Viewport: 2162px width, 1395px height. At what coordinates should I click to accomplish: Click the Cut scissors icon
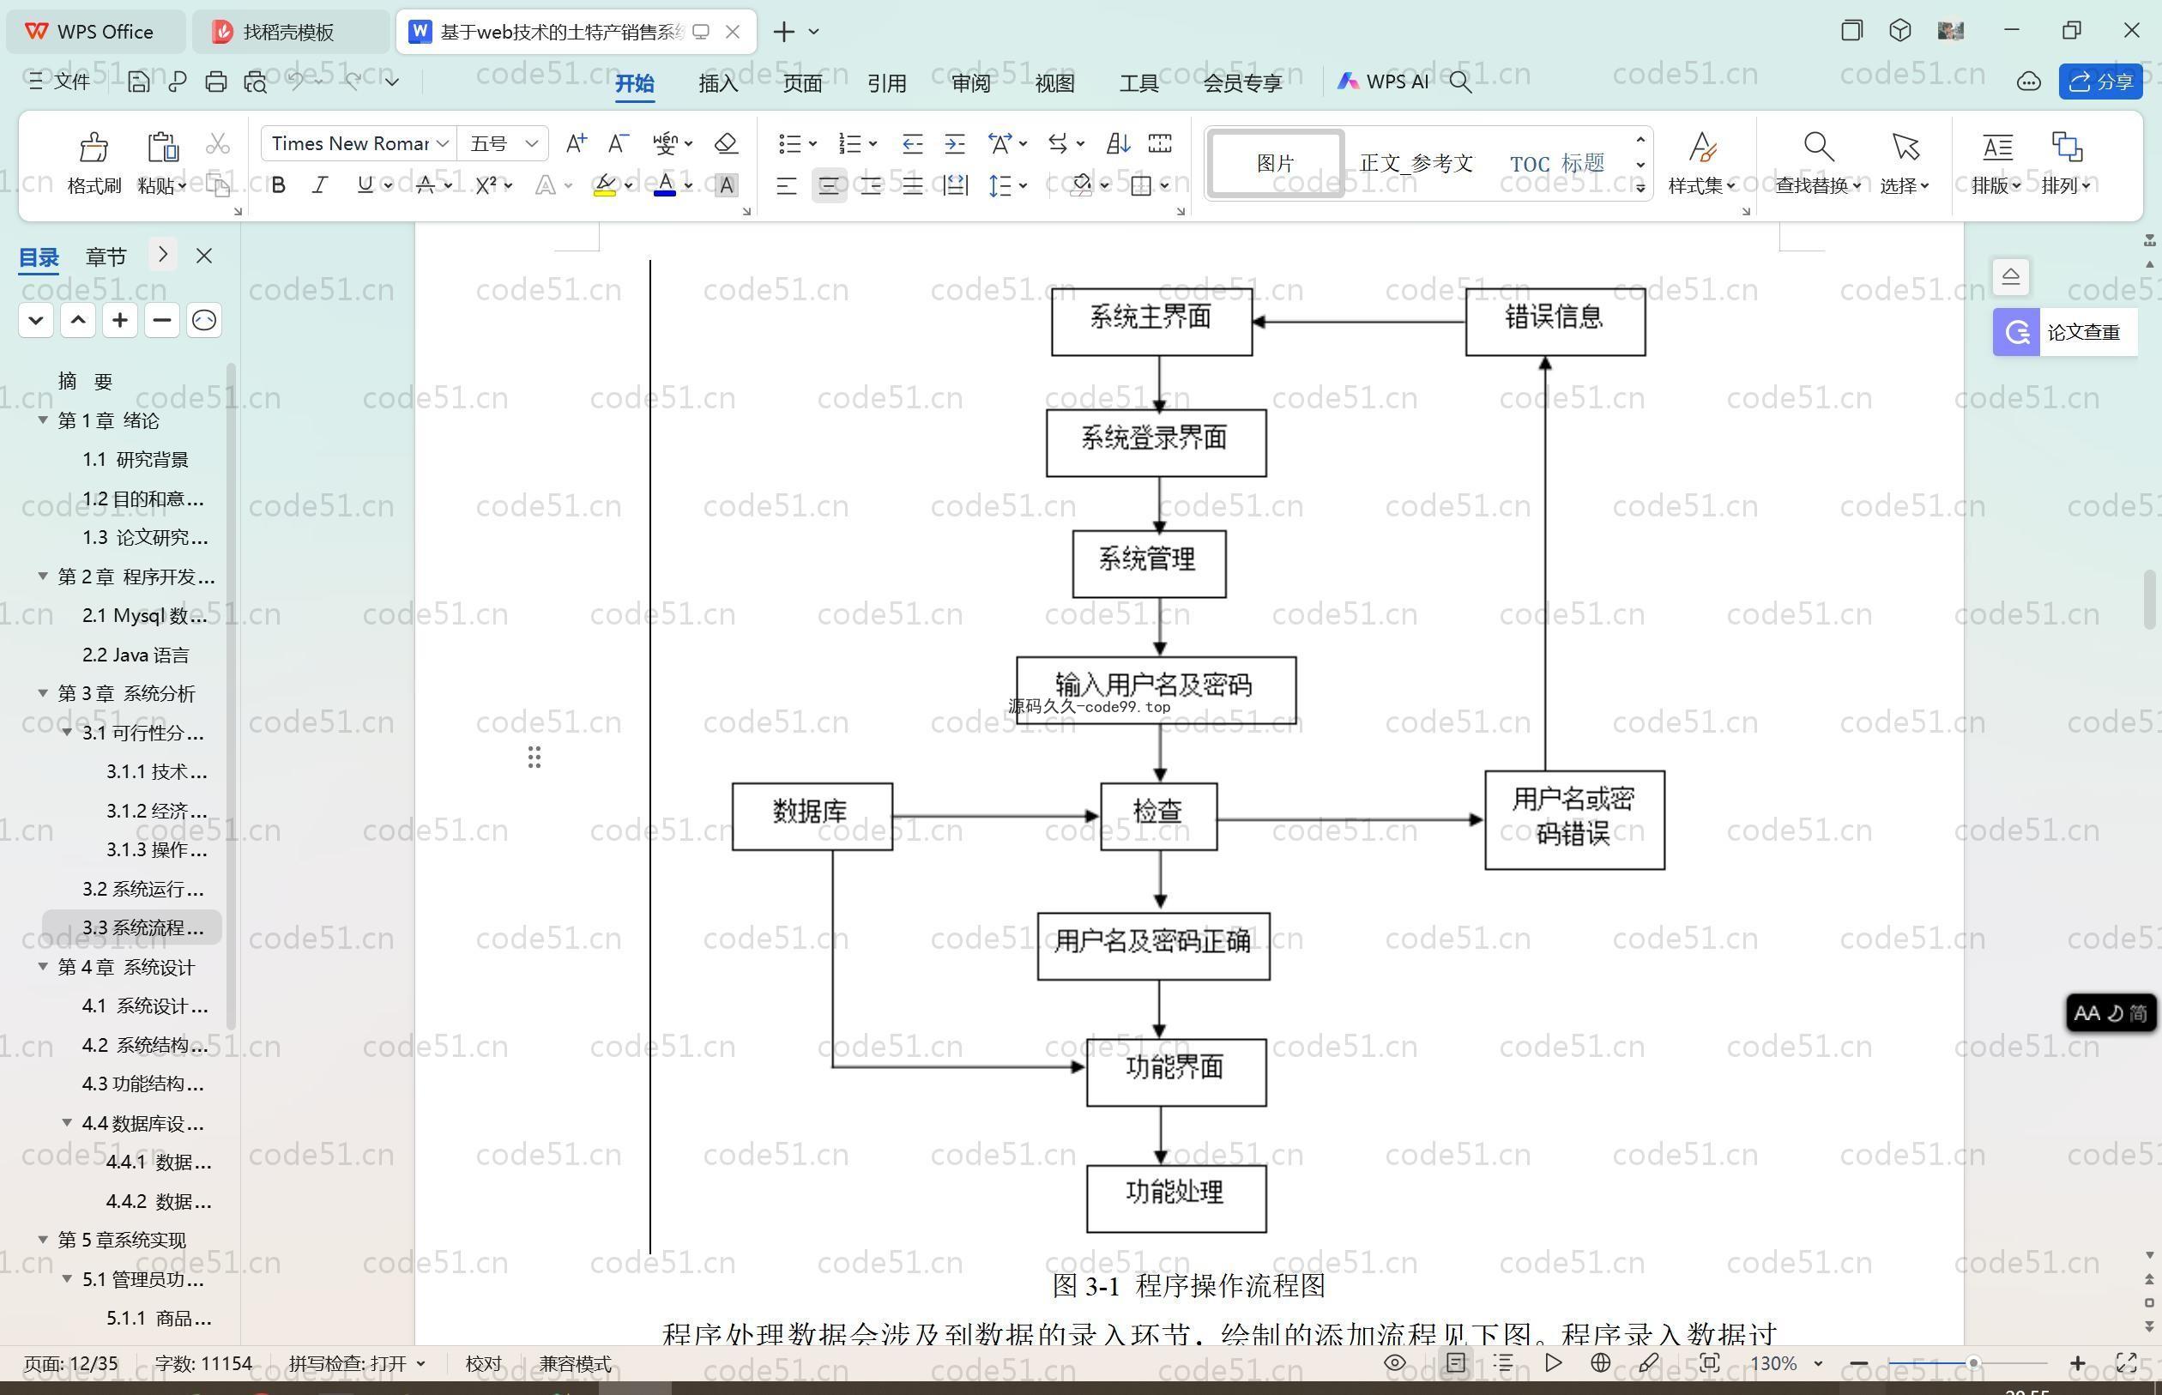click(x=217, y=143)
